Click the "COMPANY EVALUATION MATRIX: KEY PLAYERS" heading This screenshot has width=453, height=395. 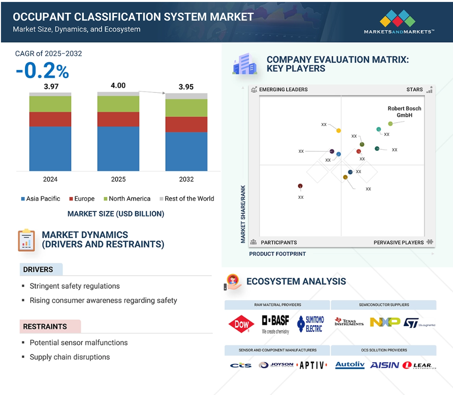pyautogui.click(x=338, y=64)
